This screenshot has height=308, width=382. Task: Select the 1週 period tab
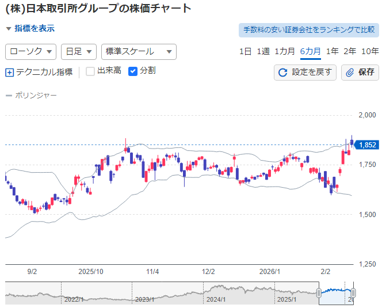263,51
